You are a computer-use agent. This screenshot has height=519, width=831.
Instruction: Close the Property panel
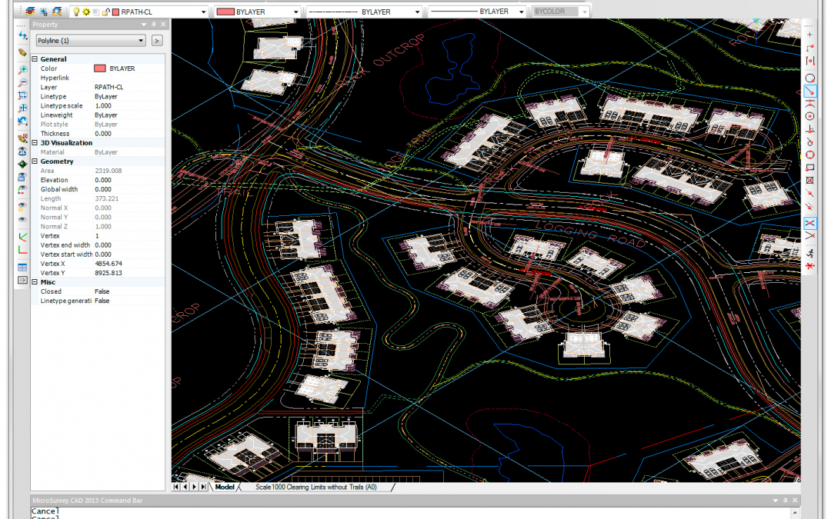[x=163, y=25]
